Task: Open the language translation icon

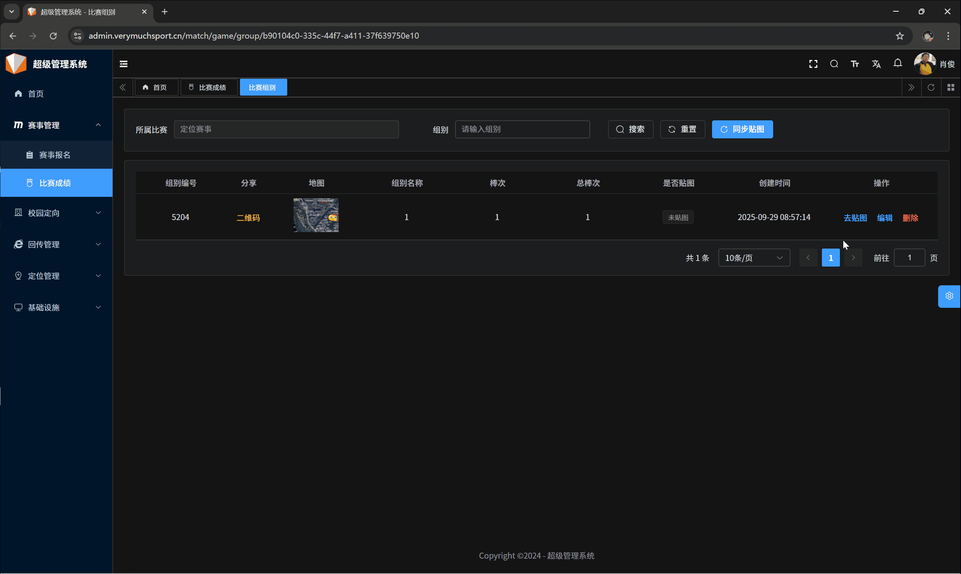Action: [x=876, y=64]
